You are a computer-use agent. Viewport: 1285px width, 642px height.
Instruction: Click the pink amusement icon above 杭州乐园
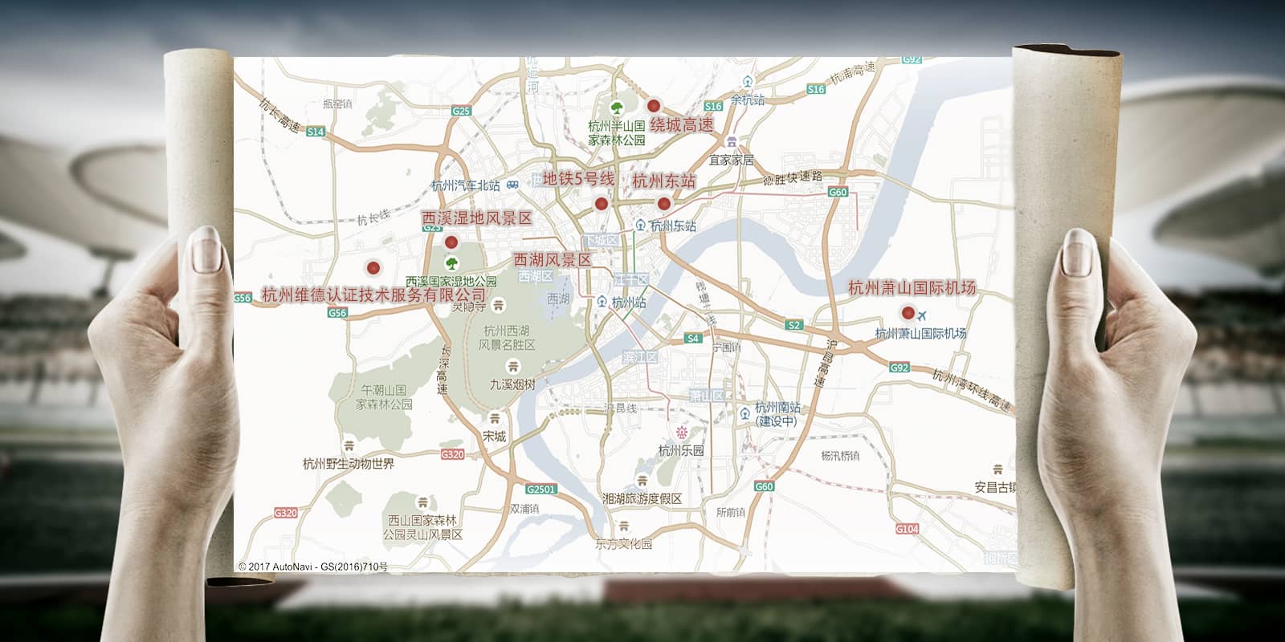click(x=681, y=433)
